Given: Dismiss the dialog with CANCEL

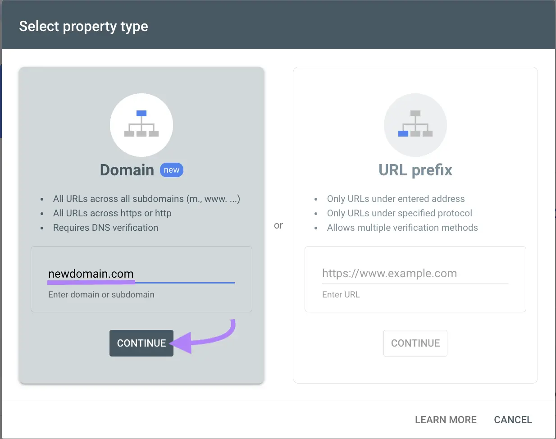Looking at the screenshot, I should [x=513, y=420].
